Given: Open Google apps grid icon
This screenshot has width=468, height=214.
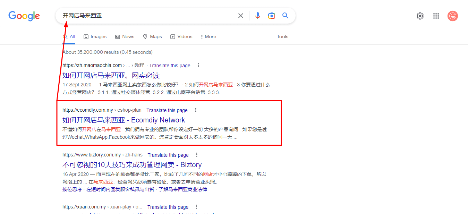Looking at the screenshot, I should (436, 16).
